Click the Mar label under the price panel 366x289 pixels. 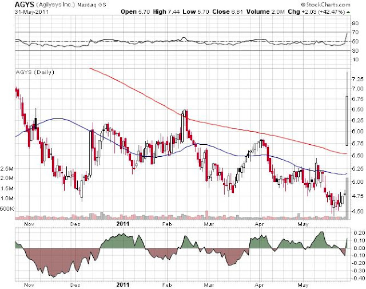(x=209, y=224)
